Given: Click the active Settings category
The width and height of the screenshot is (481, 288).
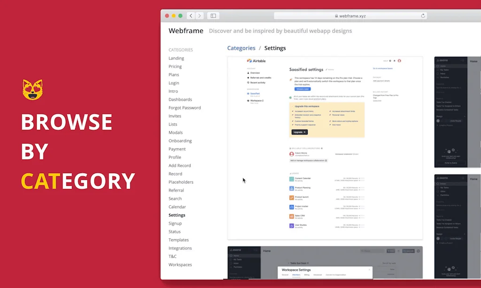Looking at the screenshot, I should [177, 215].
